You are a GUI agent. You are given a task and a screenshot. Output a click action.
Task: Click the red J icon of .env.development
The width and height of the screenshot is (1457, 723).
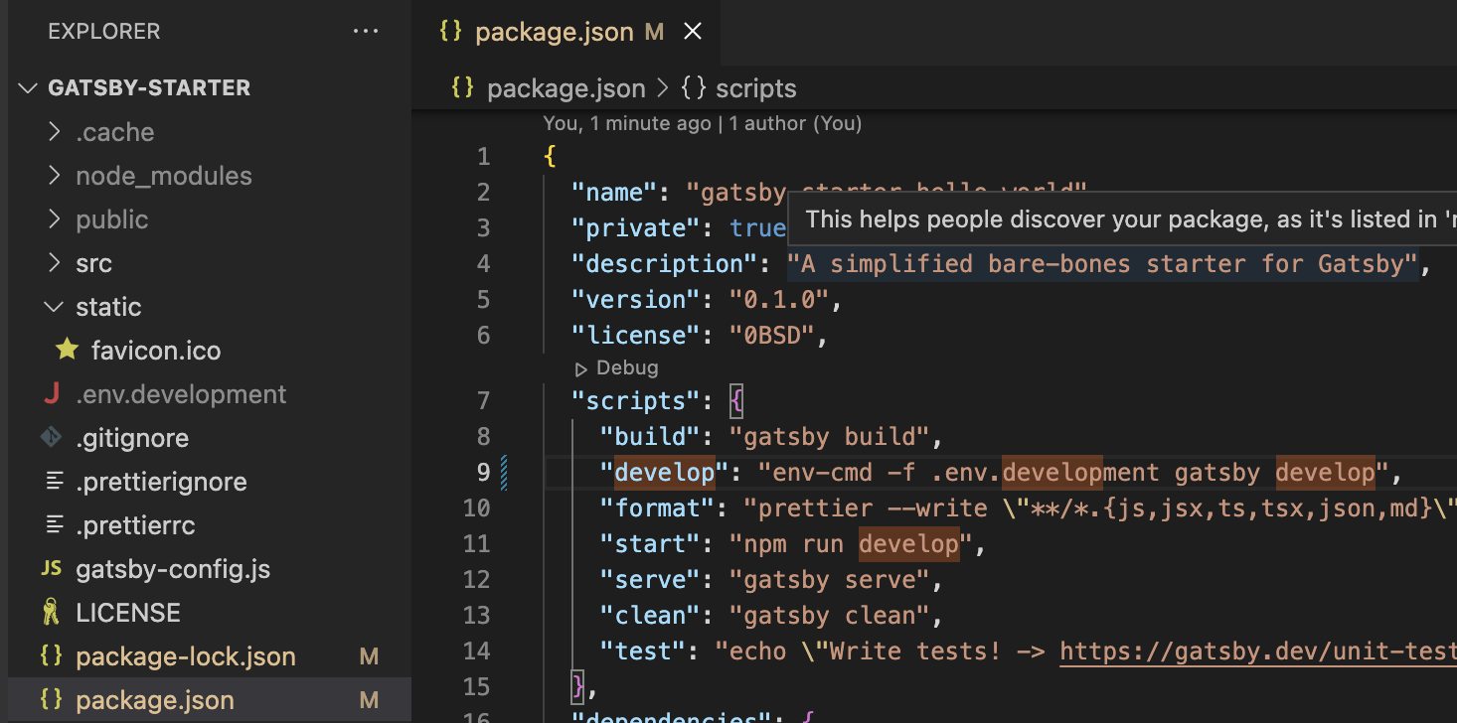point(51,394)
